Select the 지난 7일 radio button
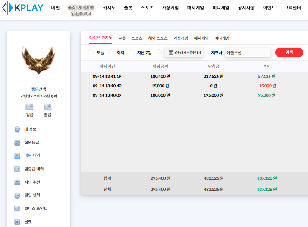 132,52
